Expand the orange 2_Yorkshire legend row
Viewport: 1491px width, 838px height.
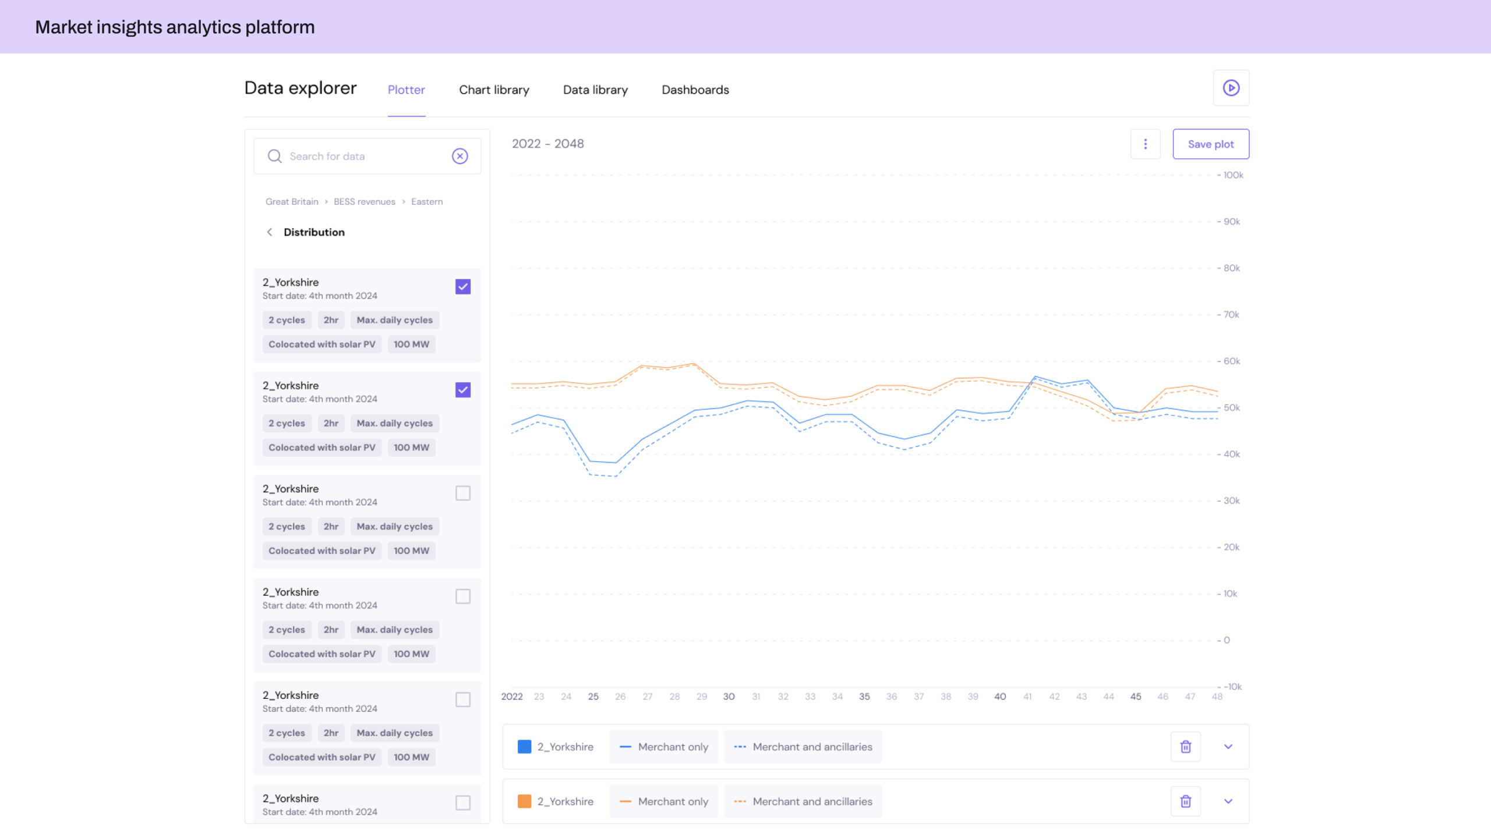click(x=1228, y=801)
